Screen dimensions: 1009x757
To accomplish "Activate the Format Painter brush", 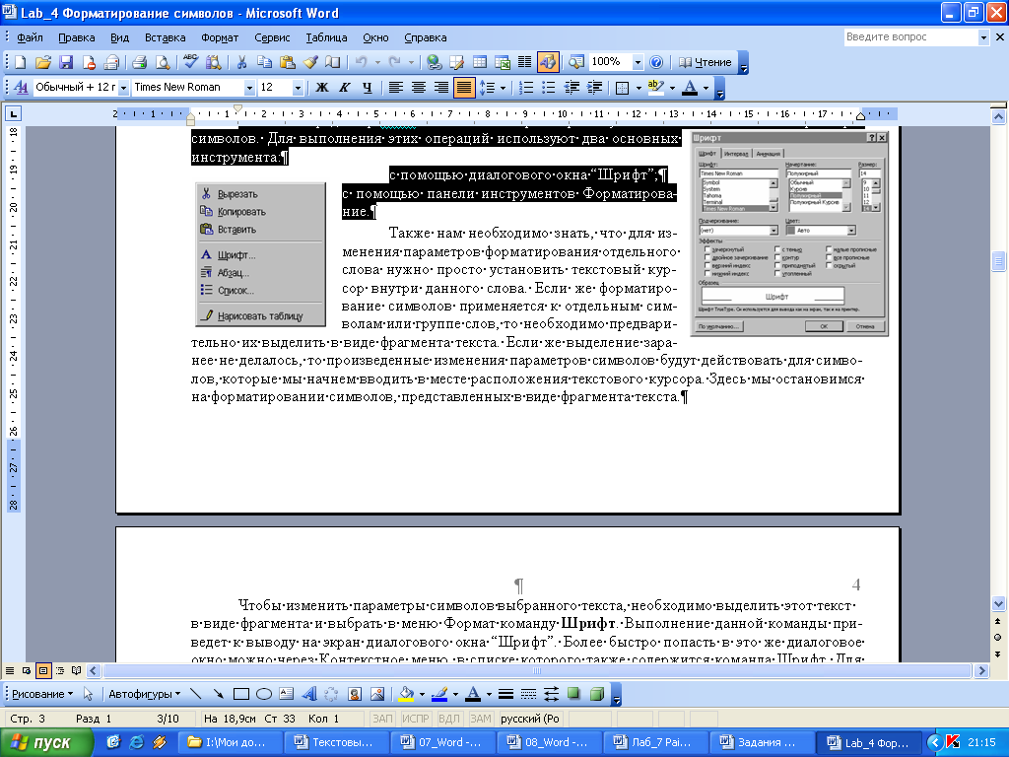I will tap(310, 62).
